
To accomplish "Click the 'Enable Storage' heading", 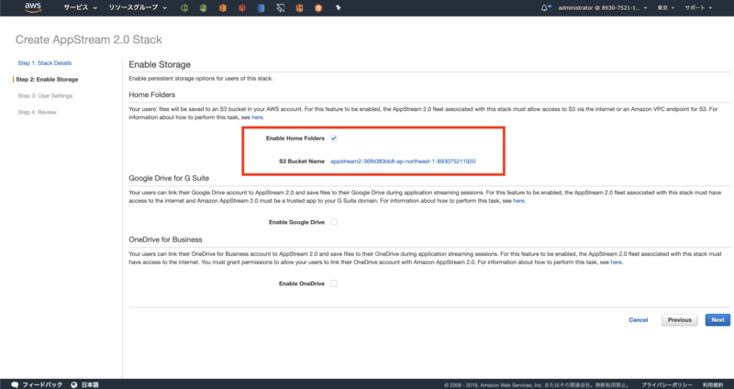I will tap(160, 64).
